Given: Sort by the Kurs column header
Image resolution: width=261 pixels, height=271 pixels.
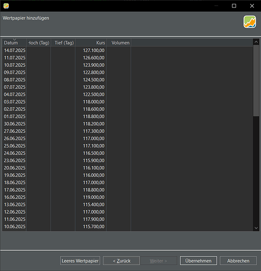Looking at the screenshot, I should coord(91,43).
